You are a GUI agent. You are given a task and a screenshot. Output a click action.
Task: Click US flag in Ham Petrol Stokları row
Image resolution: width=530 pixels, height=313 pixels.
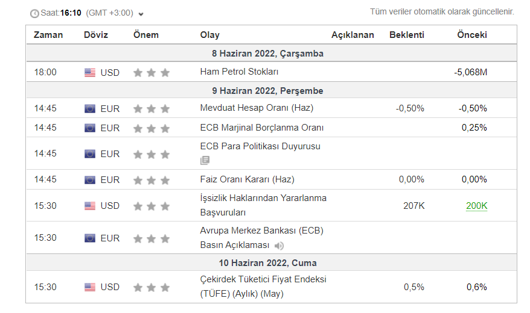pyautogui.click(x=90, y=73)
